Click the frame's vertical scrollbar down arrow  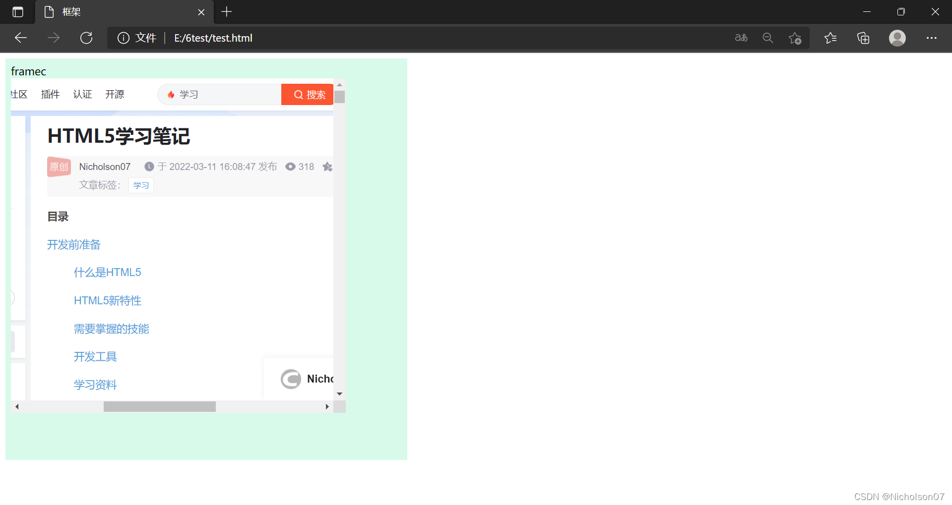click(x=340, y=394)
